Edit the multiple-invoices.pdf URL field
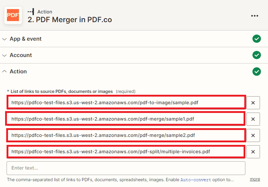The image size is (268, 187). 126,152
